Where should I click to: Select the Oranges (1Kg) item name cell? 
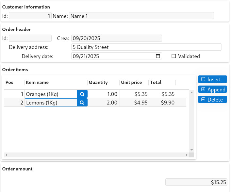click(51, 94)
